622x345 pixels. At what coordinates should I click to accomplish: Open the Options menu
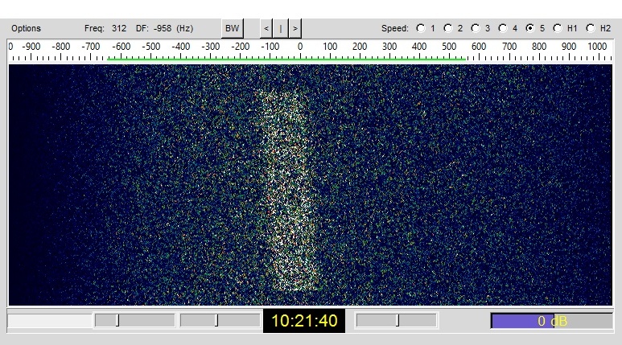(26, 29)
